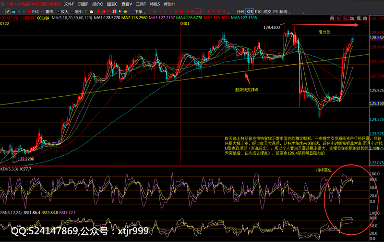Click the red grid calculator icon

pos(114,12)
